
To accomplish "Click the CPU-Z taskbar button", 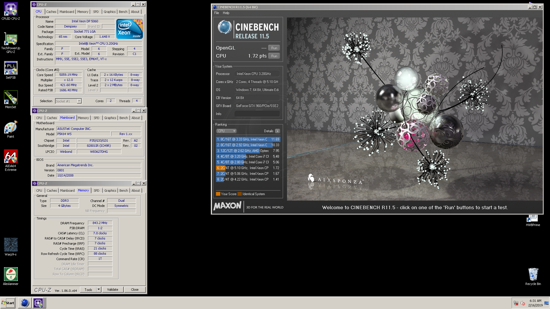I will point(38,303).
